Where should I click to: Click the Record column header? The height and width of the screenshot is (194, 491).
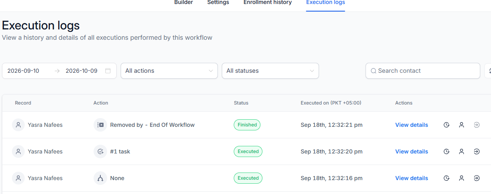23,103
